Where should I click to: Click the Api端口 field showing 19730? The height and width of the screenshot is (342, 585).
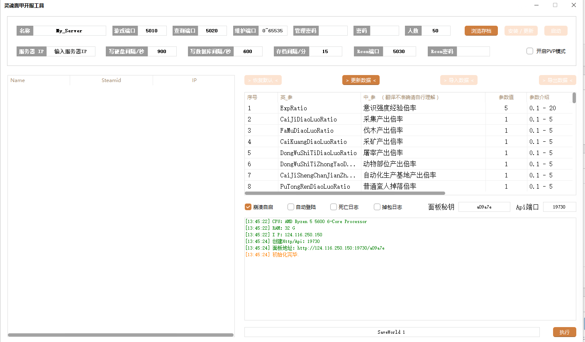tap(559, 207)
